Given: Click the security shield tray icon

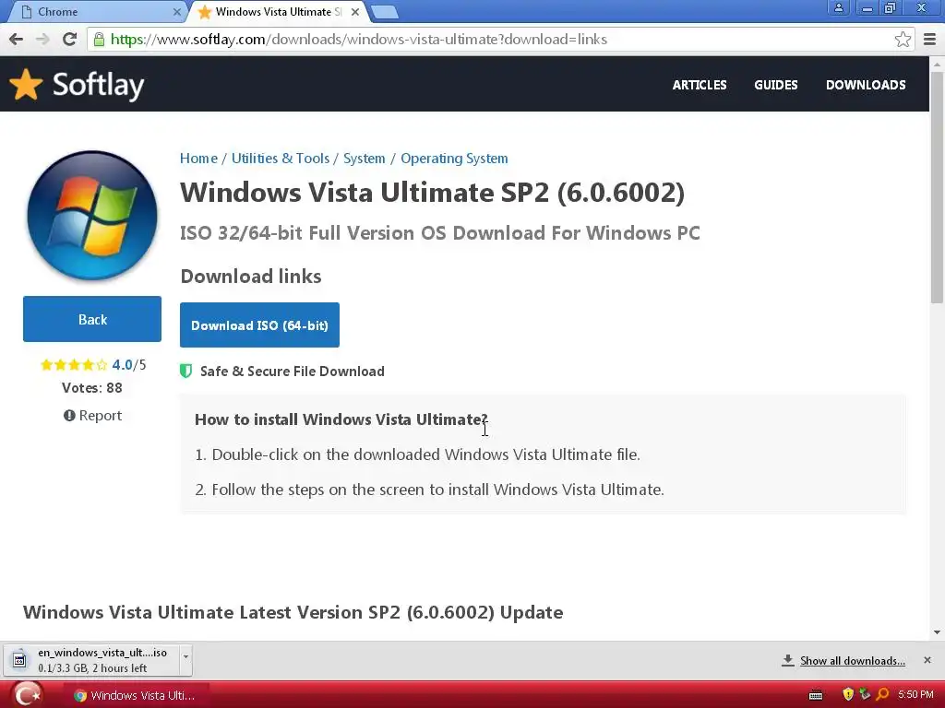Looking at the screenshot, I should tap(848, 695).
